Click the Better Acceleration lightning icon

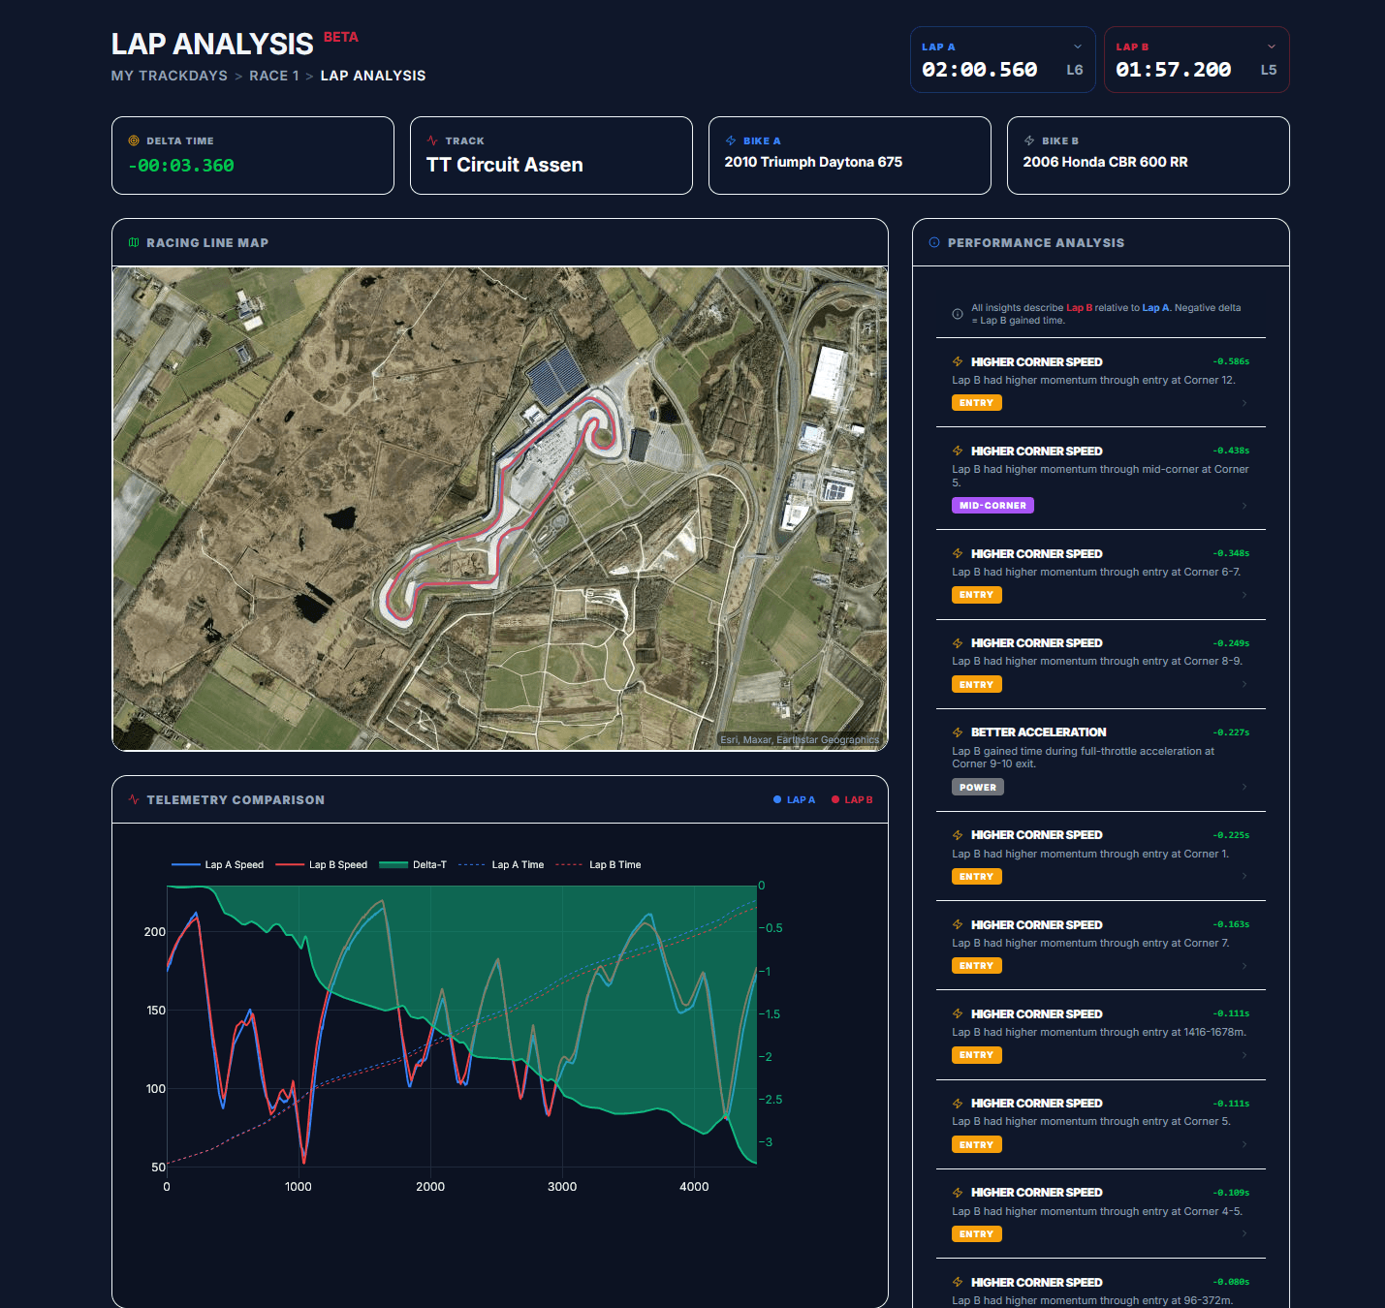click(958, 732)
